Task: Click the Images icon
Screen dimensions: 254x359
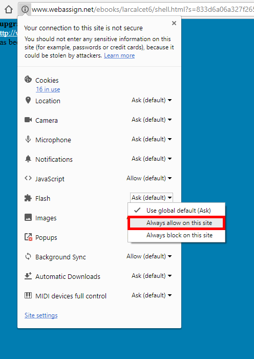Action: click(28, 217)
